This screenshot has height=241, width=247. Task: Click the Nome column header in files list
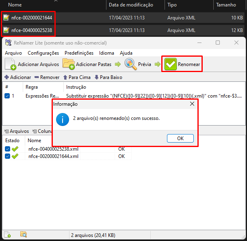35,141
